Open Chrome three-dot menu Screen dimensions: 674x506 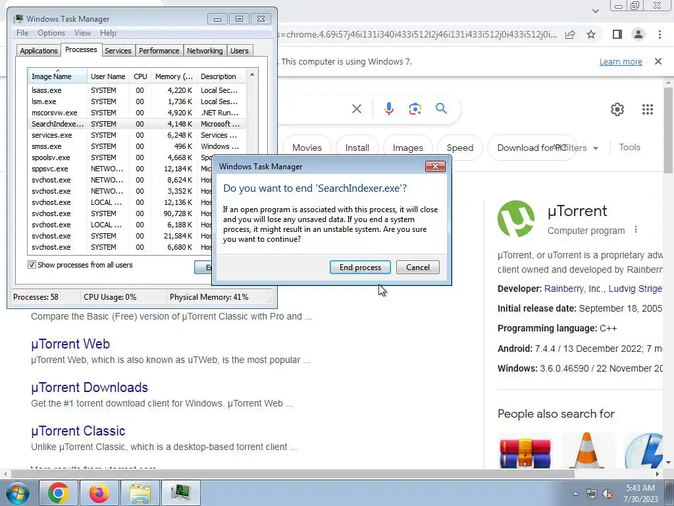660,34
